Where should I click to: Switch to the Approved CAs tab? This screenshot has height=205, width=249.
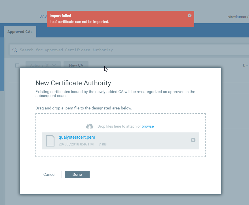20,32
